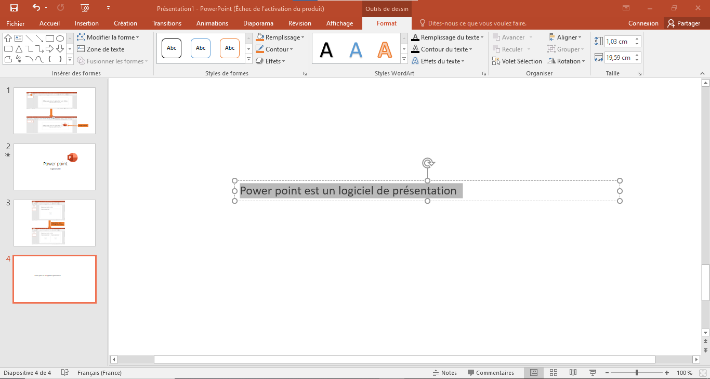The image size is (710, 379).
Task: Expand the shapes gallery More arrow
Action: click(70, 60)
